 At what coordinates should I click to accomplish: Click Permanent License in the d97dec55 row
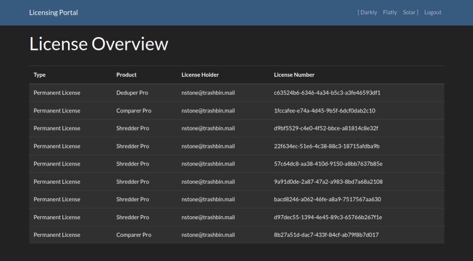point(57,217)
